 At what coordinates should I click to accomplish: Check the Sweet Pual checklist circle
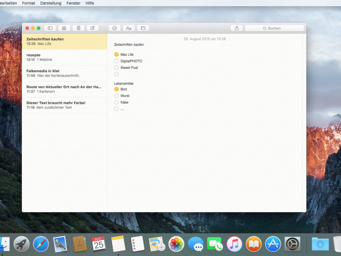pyautogui.click(x=116, y=67)
